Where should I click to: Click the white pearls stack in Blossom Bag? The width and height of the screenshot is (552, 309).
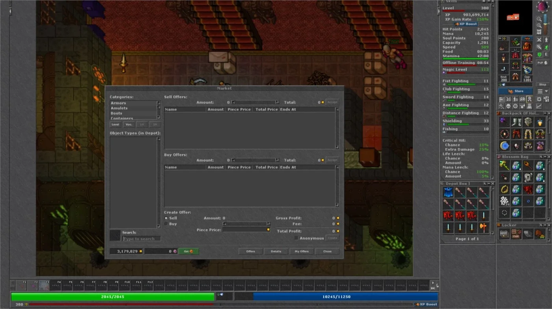[x=504, y=201]
